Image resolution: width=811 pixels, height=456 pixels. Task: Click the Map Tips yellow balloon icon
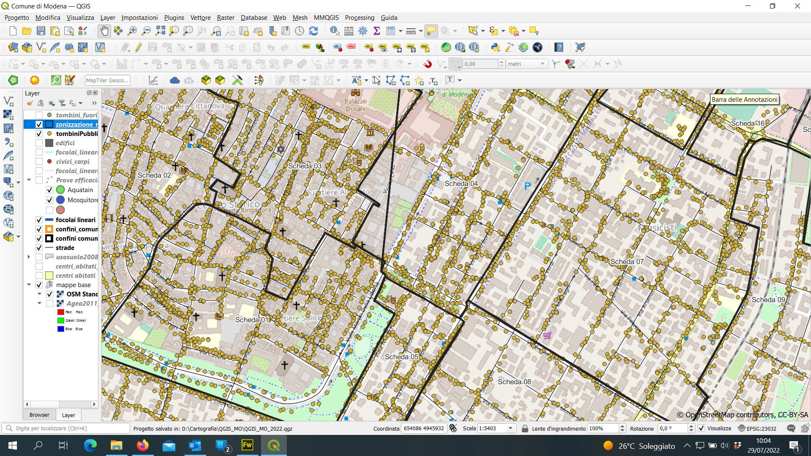[431, 31]
